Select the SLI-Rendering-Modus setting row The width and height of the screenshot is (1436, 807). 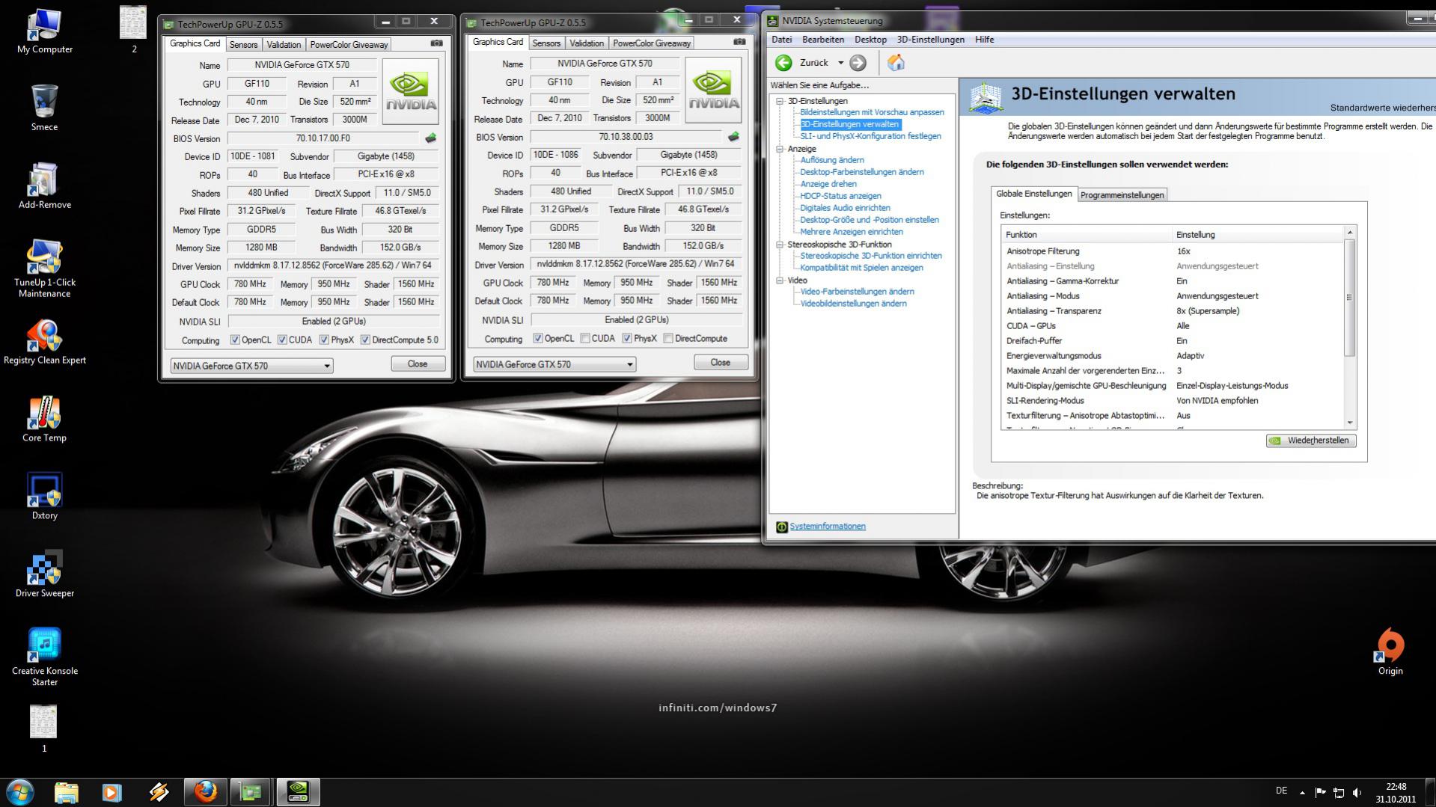click(1173, 401)
